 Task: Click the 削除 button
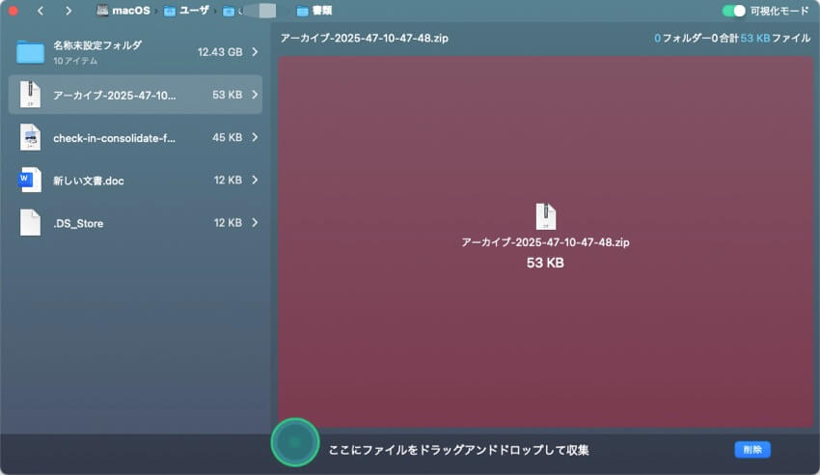(752, 449)
